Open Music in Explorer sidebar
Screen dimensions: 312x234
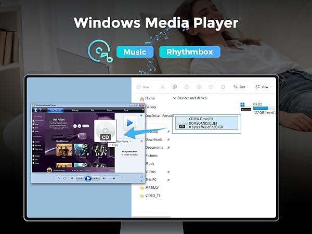[150, 164]
